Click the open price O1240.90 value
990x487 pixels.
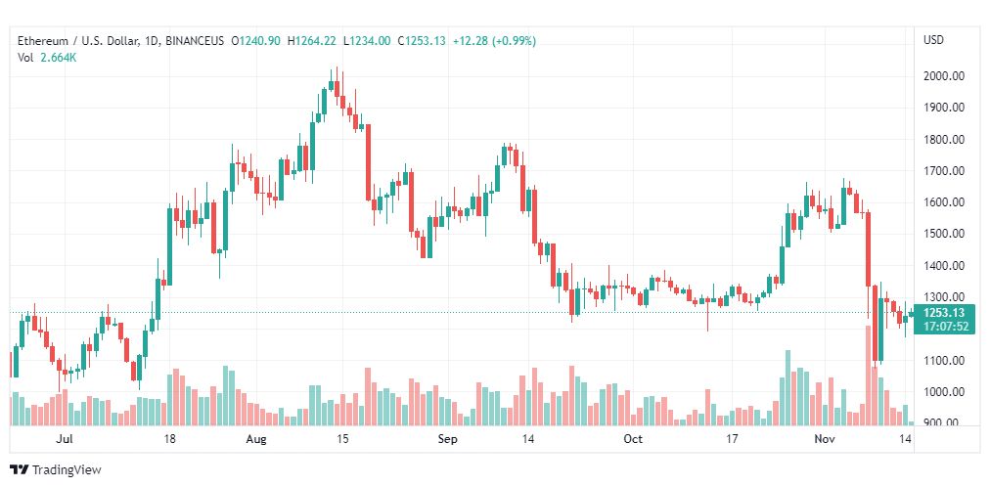[256, 41]
